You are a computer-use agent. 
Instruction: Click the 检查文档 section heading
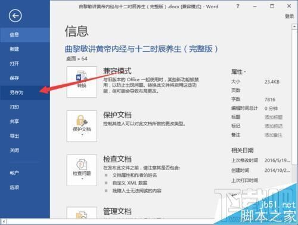[x=117, y=159]
